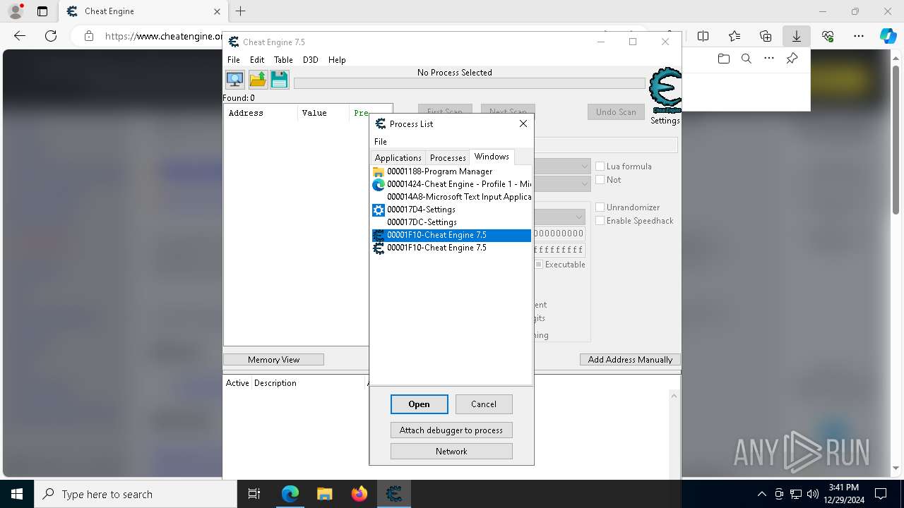
Task: Go back in the Edge browser
Action: [20, 36]
